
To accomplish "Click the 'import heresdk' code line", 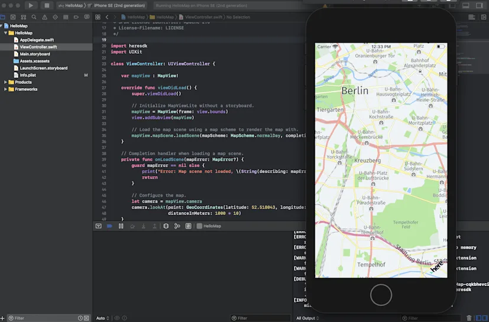I will coord(129,46).
